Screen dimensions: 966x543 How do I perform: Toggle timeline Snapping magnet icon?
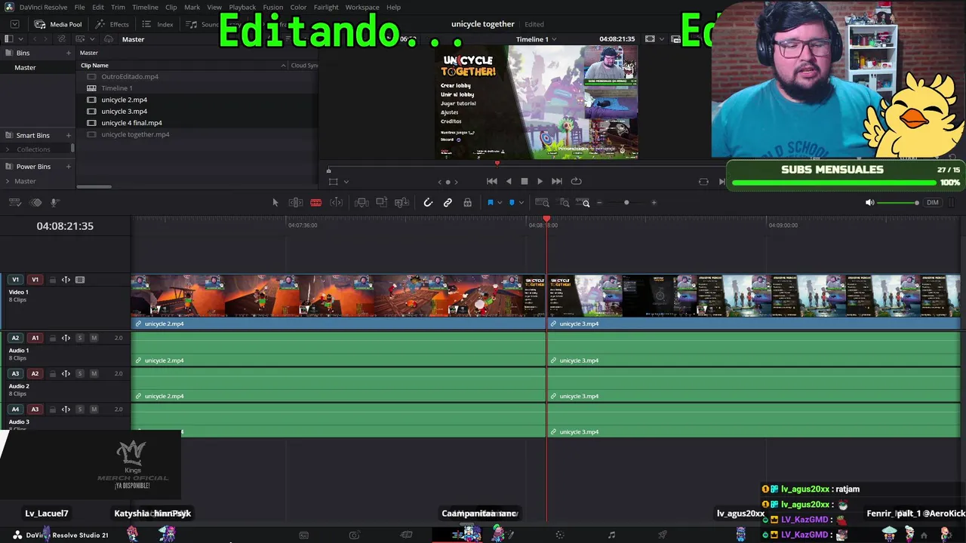[x=428, y=202]
